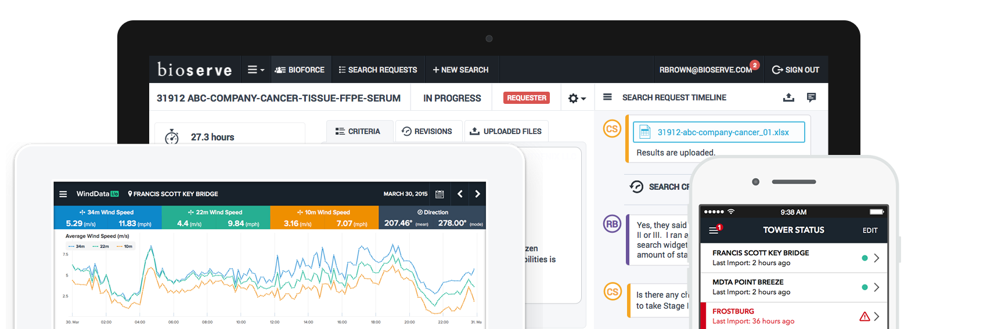Click the TOWER STATUS title on phone

(x=793, y=230)
